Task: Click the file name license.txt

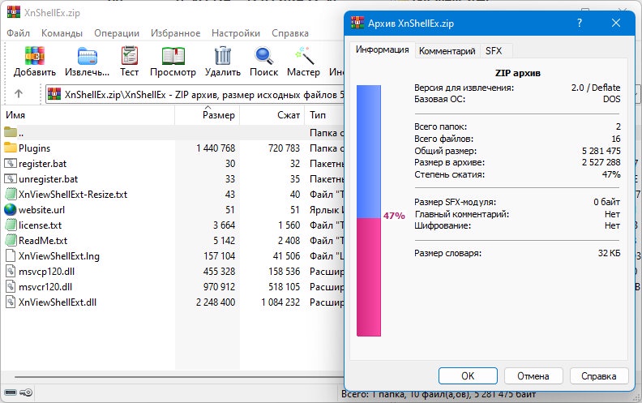Action: tap(41, 225)
